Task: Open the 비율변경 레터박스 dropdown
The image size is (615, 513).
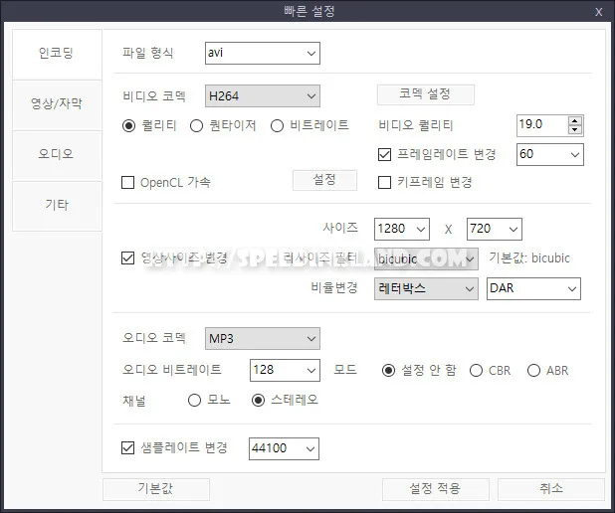Action: tap(426, 289)
